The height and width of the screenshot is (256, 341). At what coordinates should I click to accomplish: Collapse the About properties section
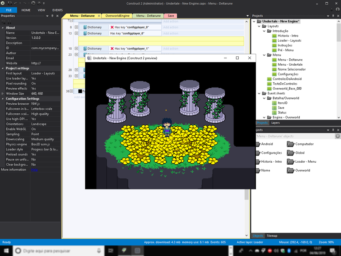tap(3, 28)
